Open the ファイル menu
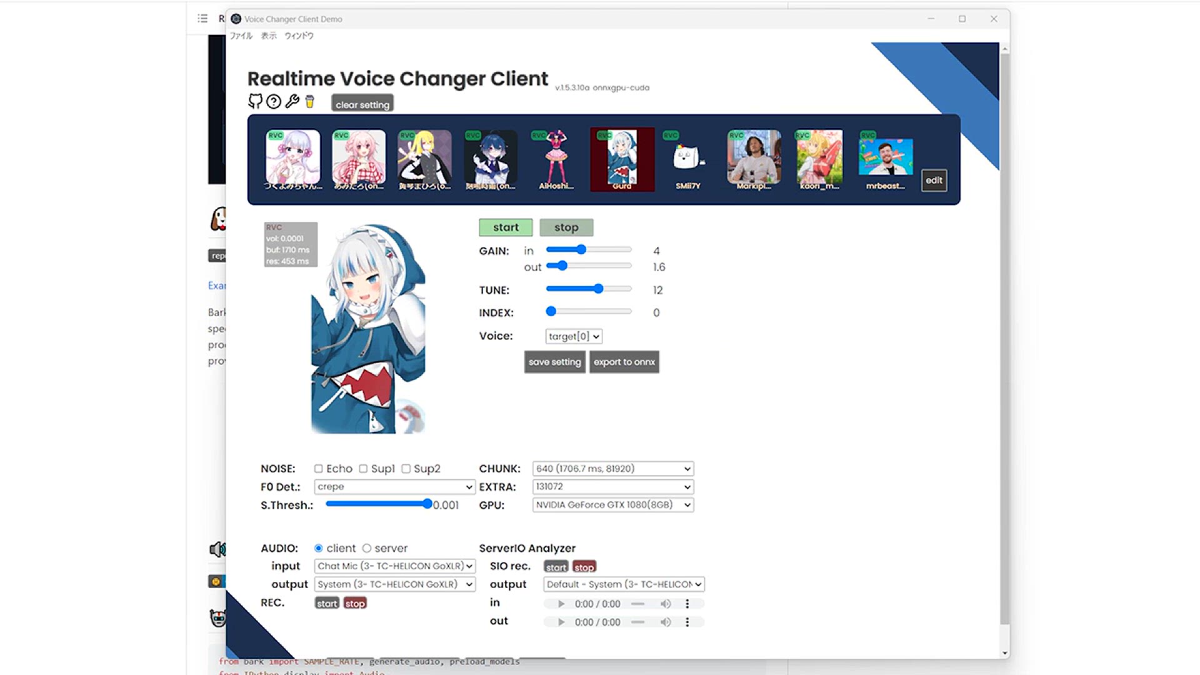The image size is (1200, 675). [241, 36]
